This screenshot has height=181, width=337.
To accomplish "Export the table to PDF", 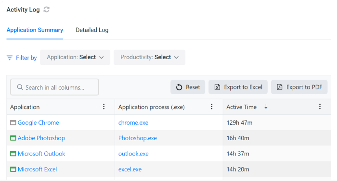I will pyautogui.click(x=299, y=87).
